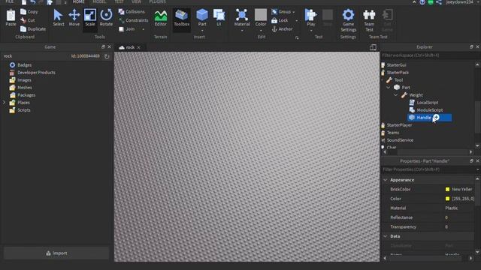Select the ModuleScript in Explorer
This screenshot has height=270, width=481.
click(x=429, y=110)
